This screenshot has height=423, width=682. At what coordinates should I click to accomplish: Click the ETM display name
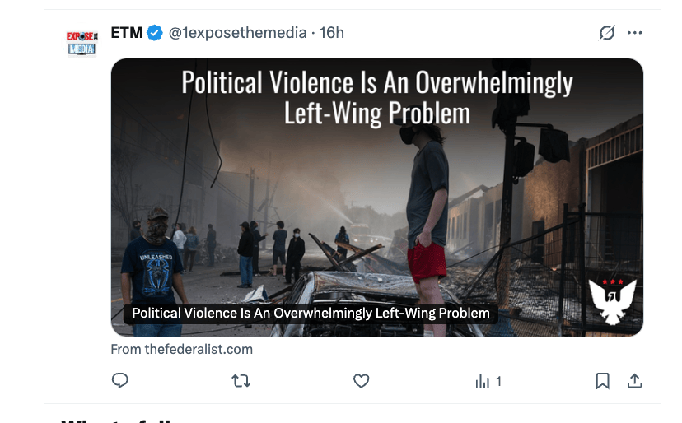127,33
